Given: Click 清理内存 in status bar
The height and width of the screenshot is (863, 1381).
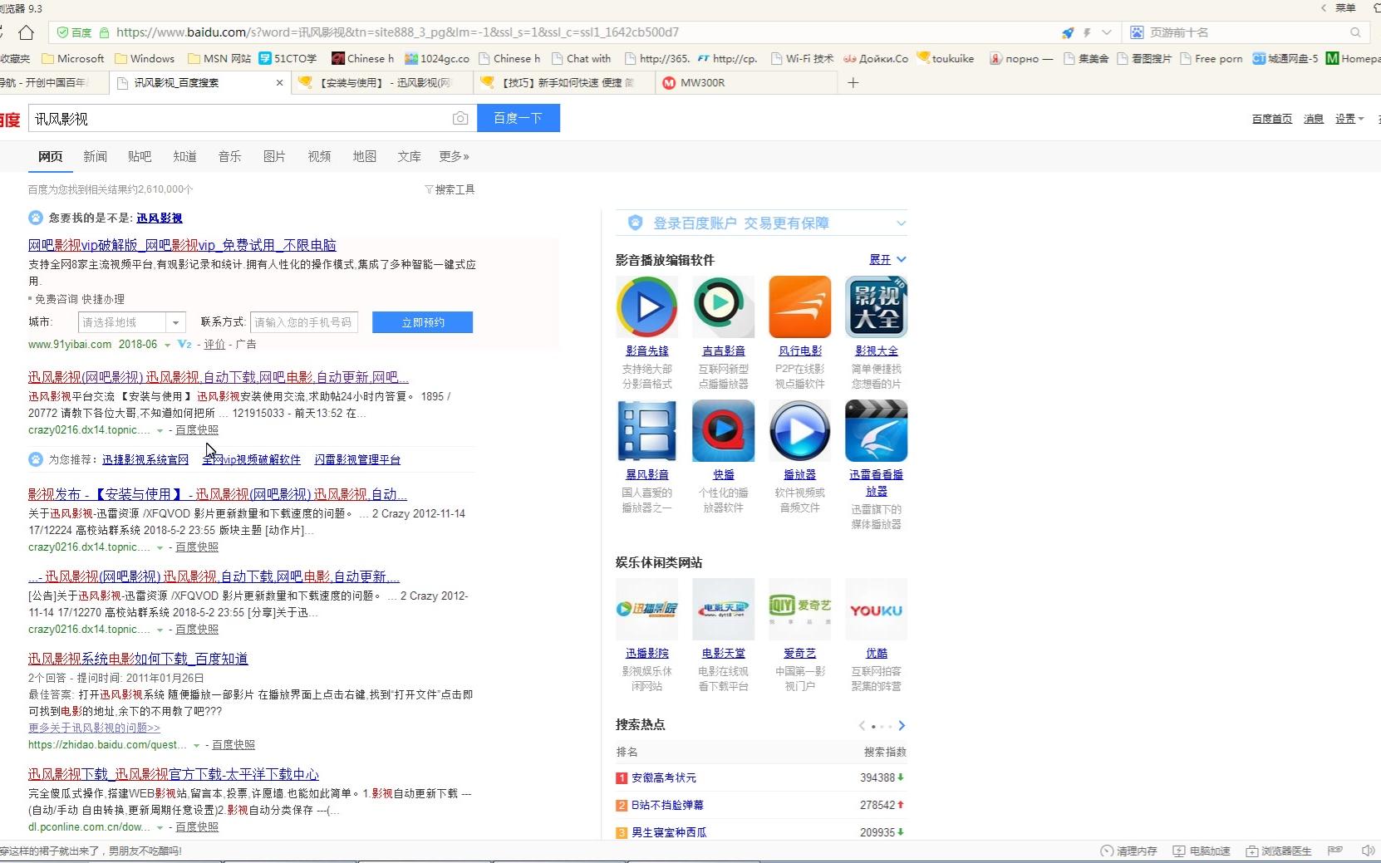Looking at the screenshot, I should [1128, 851].
